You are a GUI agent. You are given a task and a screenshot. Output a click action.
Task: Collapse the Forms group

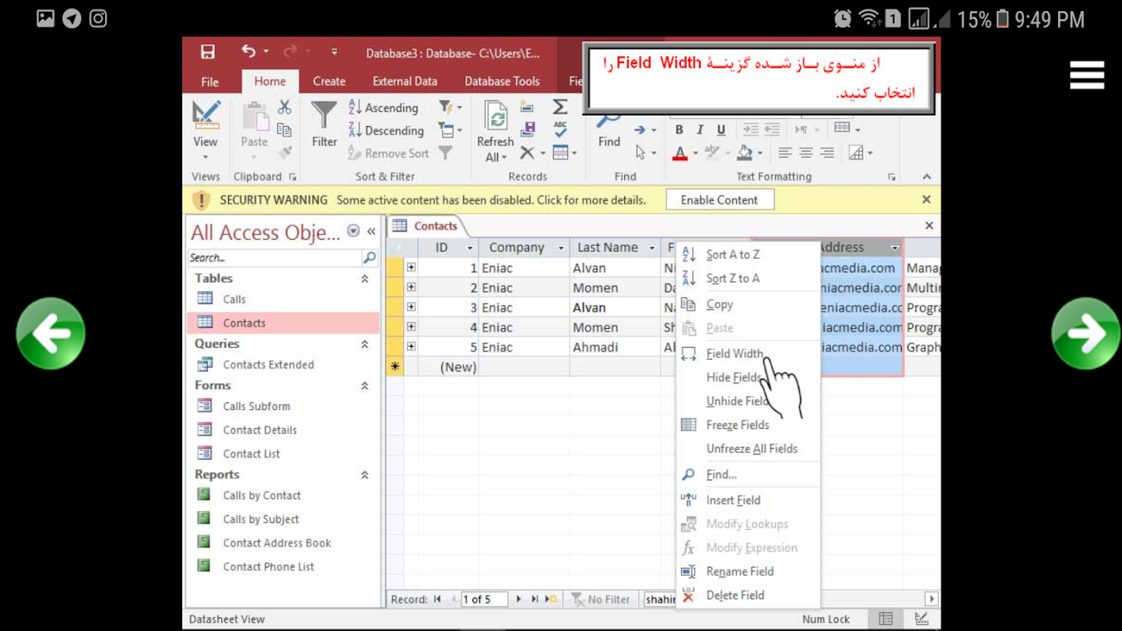[x=365, y=386]
